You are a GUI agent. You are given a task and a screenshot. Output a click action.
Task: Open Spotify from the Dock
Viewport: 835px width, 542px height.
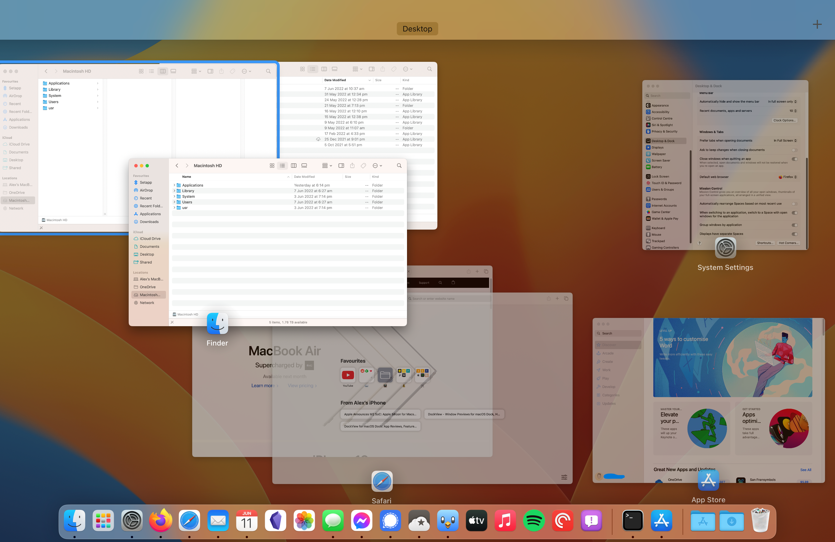click(x=534, y=521)
